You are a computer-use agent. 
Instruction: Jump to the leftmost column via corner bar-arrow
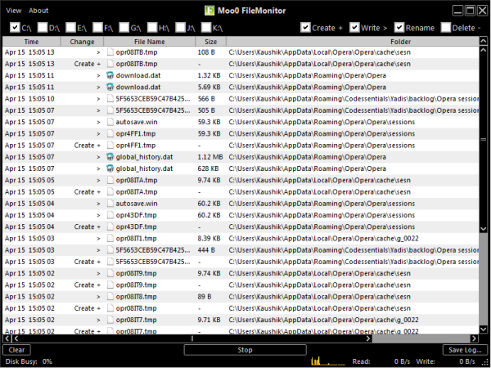click(7, 339)
